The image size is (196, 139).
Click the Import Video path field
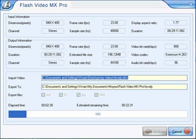point(114,78)
